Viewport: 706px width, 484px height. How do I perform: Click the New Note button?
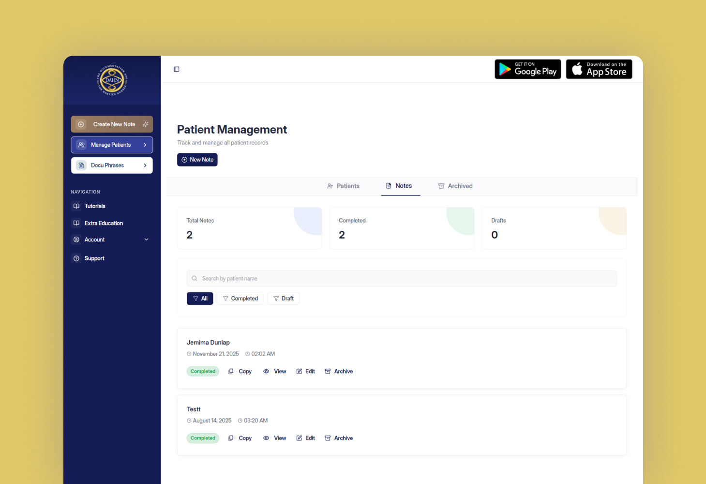(x=197, y=160)
